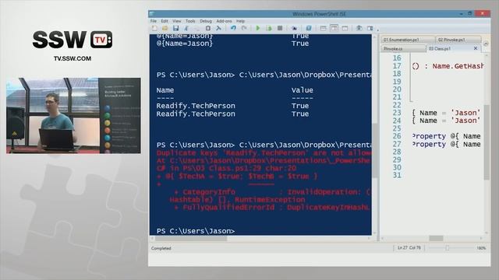
Task: Show the script pane on top layout icon
Action: [x=324, y=28]
